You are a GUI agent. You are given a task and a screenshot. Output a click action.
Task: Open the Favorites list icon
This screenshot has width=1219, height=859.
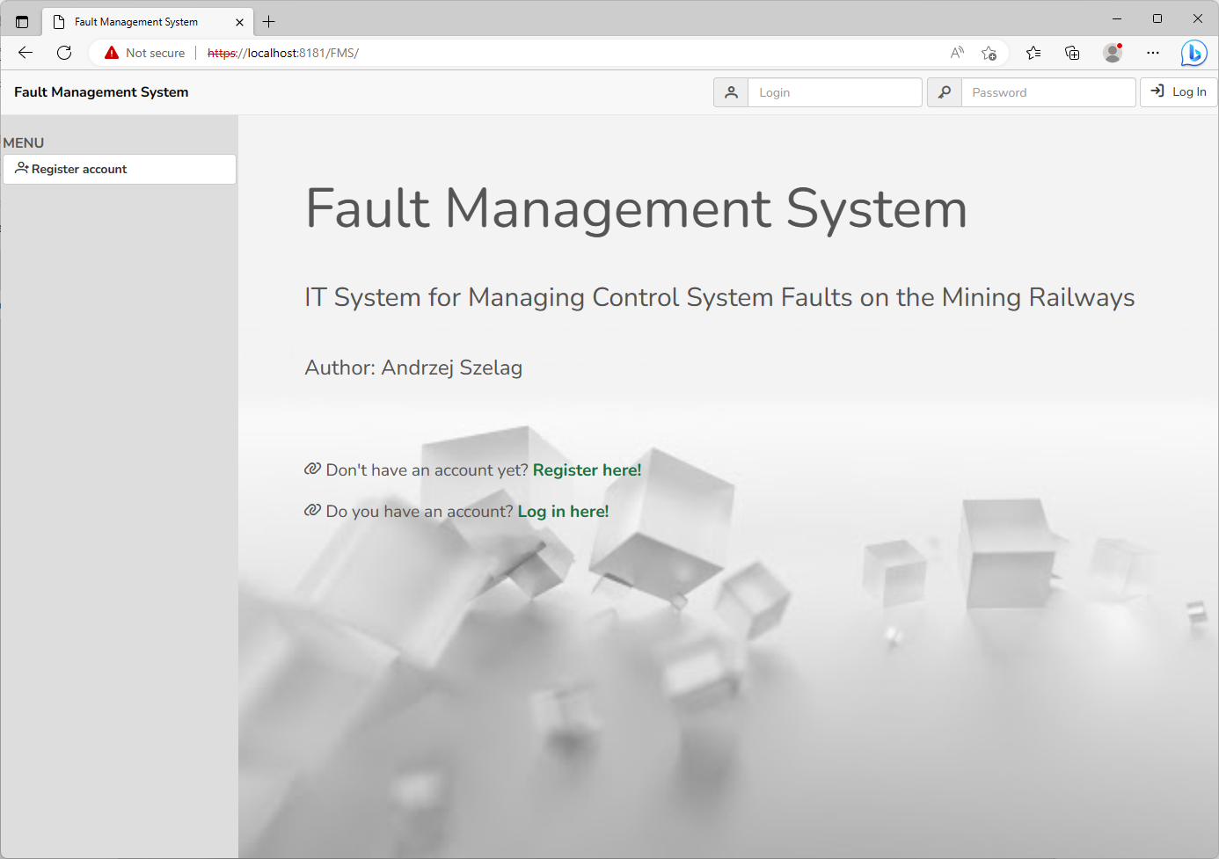click(1033, 53)
